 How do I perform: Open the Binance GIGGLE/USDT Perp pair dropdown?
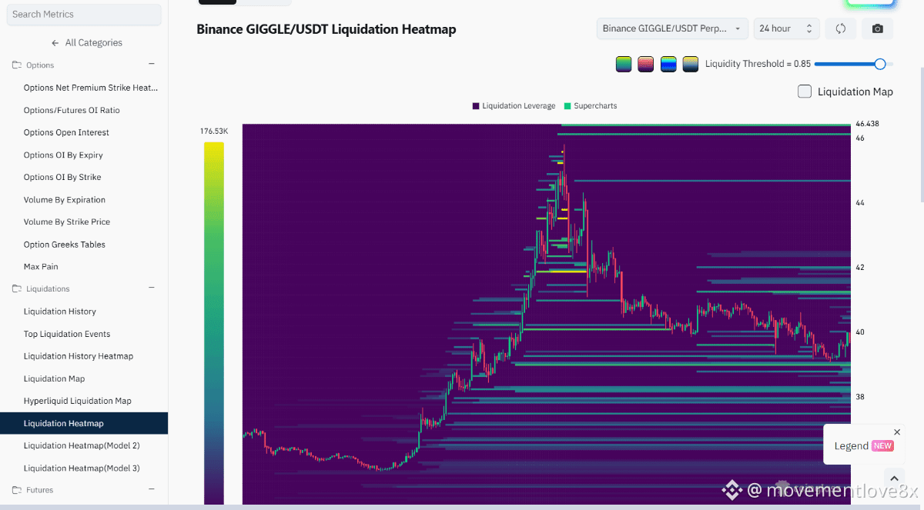click(x=672, y=28)
